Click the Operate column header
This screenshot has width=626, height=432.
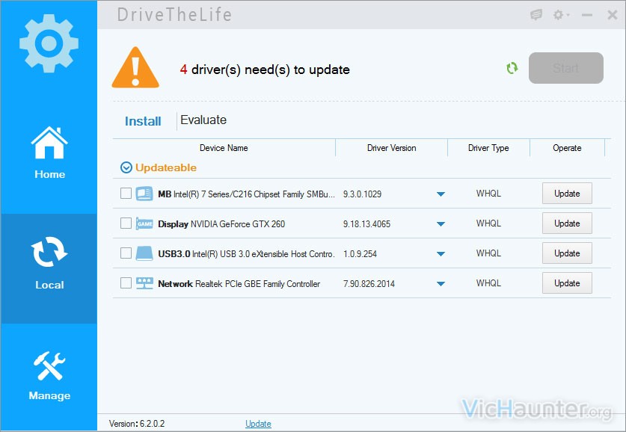point(567,148)
